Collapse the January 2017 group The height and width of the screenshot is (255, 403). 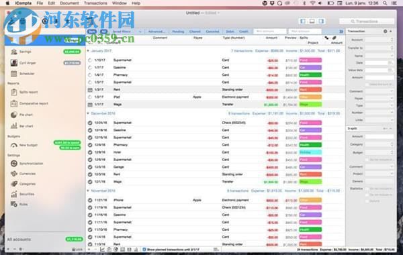tap(88, 51)
